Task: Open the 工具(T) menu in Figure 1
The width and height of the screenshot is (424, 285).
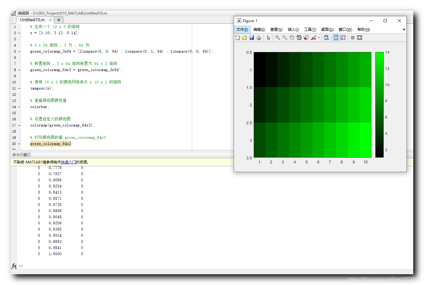Action: point(310,30)
